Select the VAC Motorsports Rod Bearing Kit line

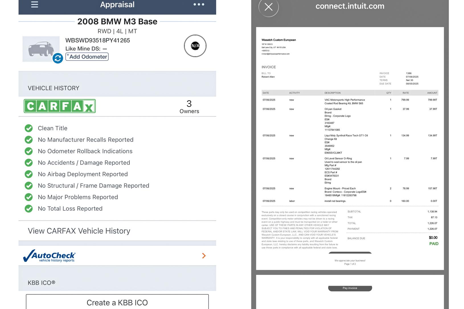click(350, 101)
